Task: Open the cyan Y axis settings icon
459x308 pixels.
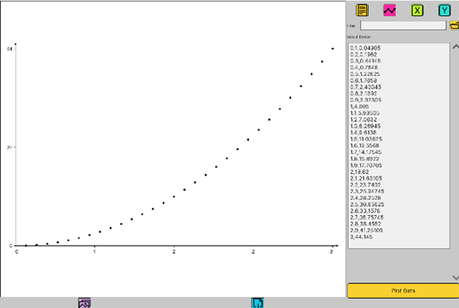Action: click(445, 10)
